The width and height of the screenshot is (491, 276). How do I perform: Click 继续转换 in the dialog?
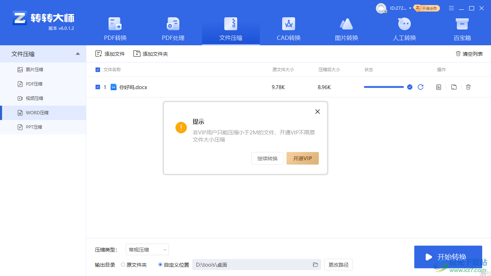(x=267, y=158)
